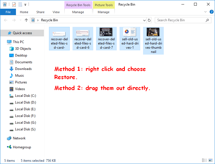Click the address bar path chevron
The height and width of the screenshot is (164, 215).
pyautogui.click(x=38, y=20)
